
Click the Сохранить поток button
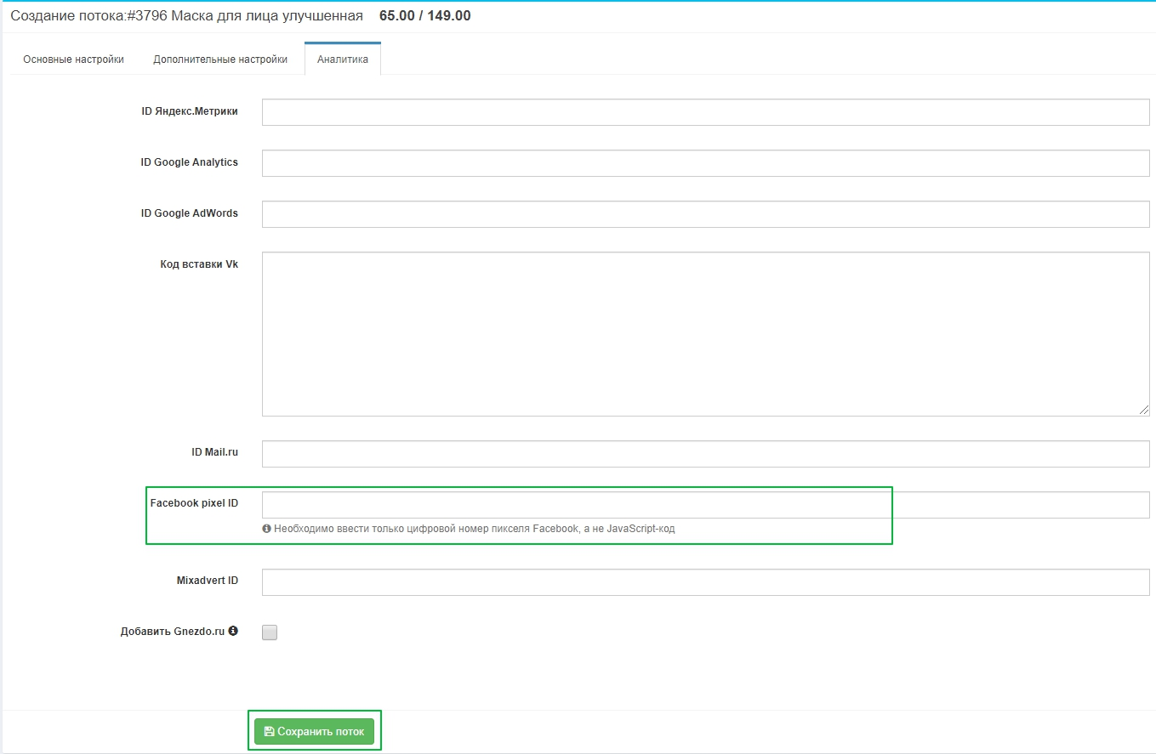point(314,731)
